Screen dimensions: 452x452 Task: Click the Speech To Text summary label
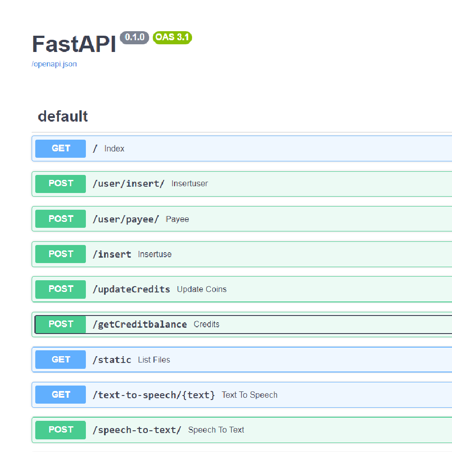[x=216, y=430]
